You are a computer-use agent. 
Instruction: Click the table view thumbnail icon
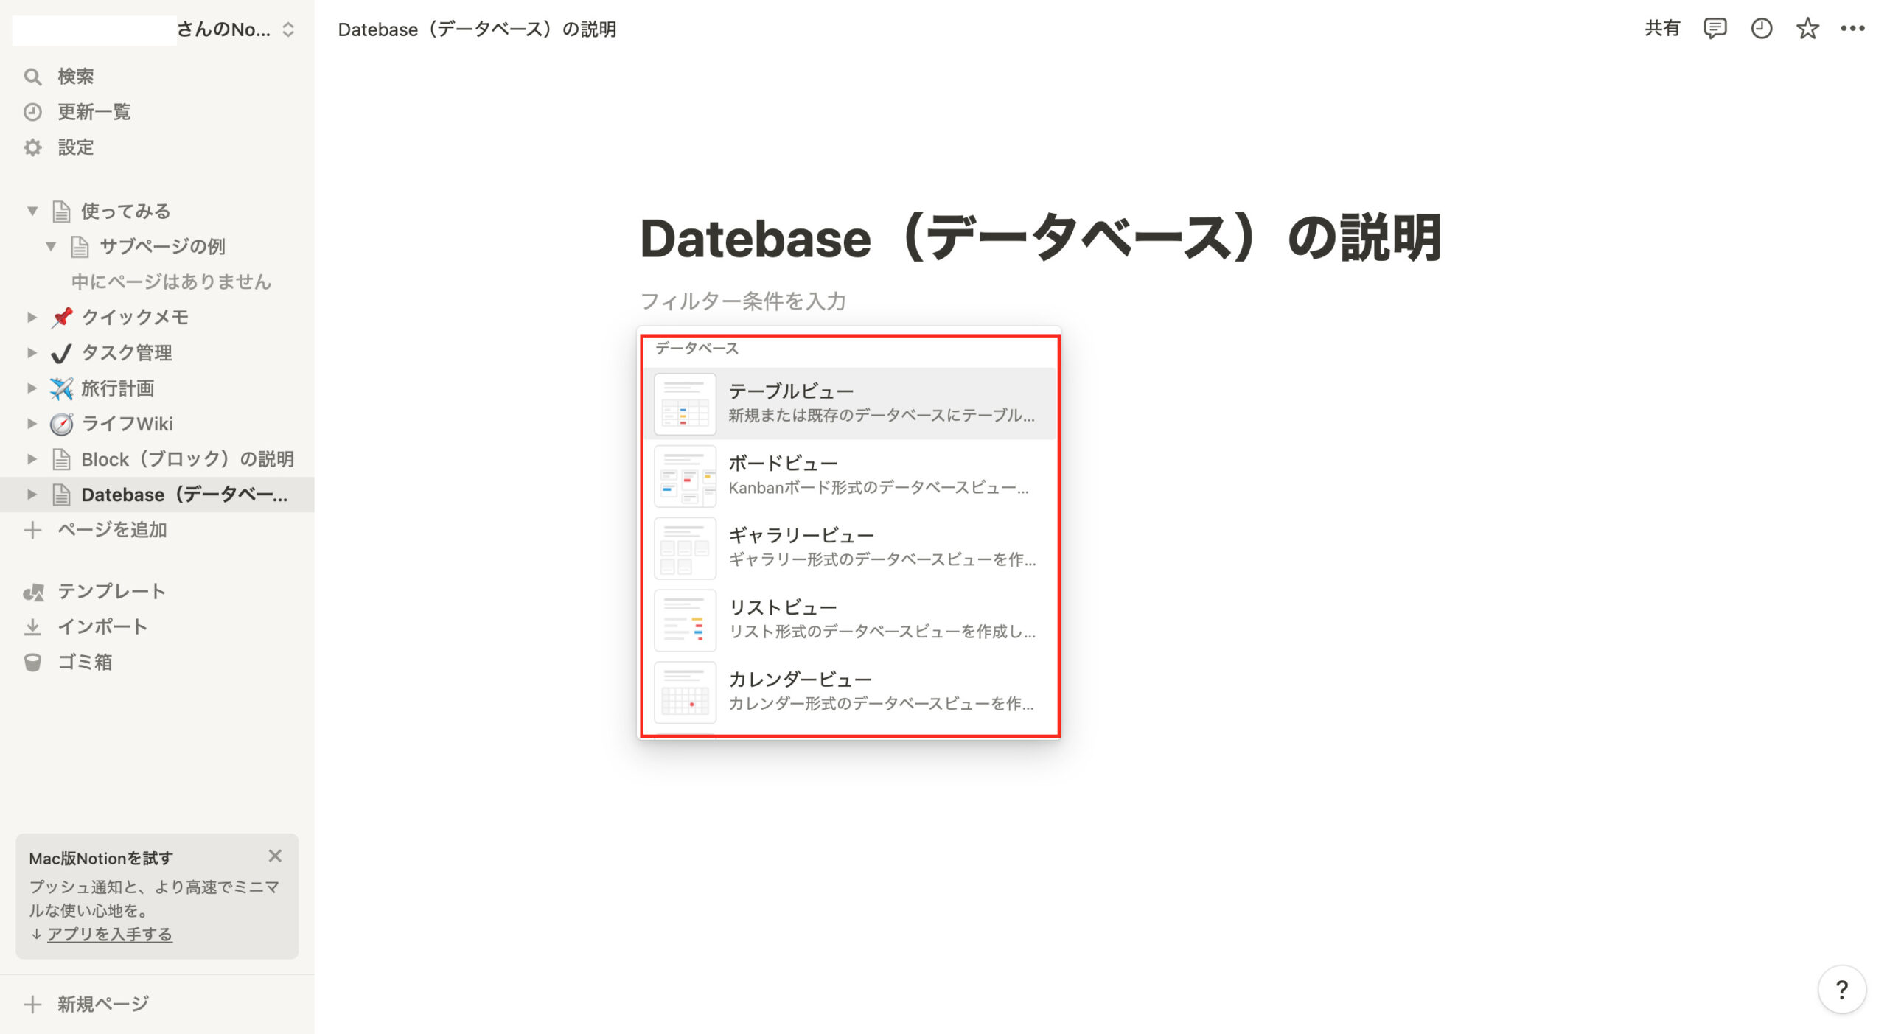[x=685, y=404]
